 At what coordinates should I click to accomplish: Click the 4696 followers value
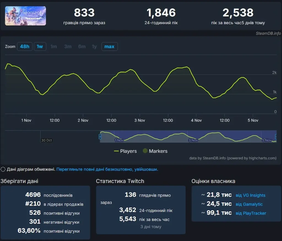coord(33,195)
